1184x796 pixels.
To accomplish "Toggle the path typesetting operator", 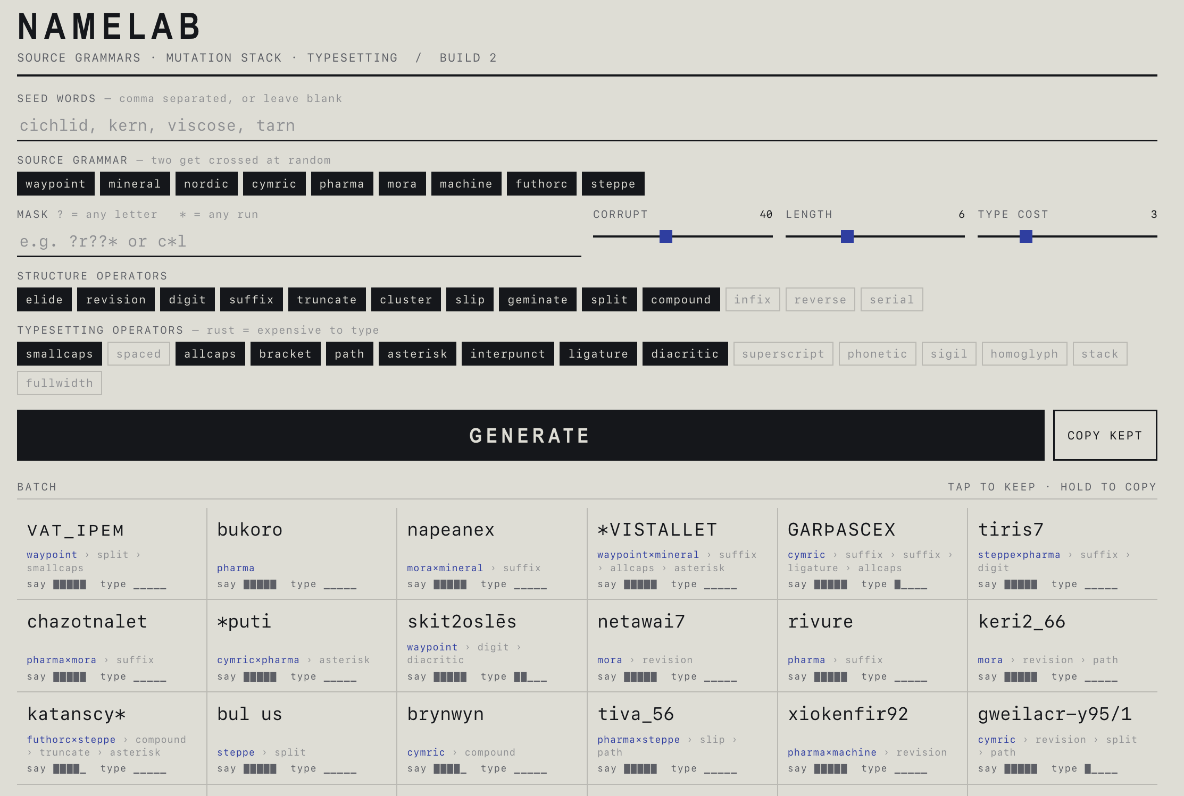I will pos(349,354).
